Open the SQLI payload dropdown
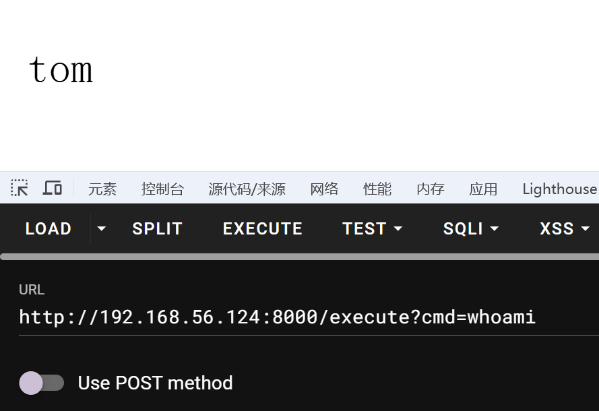Image resolution: width=599 pixels, height=411 pixels. click(471, 229)
